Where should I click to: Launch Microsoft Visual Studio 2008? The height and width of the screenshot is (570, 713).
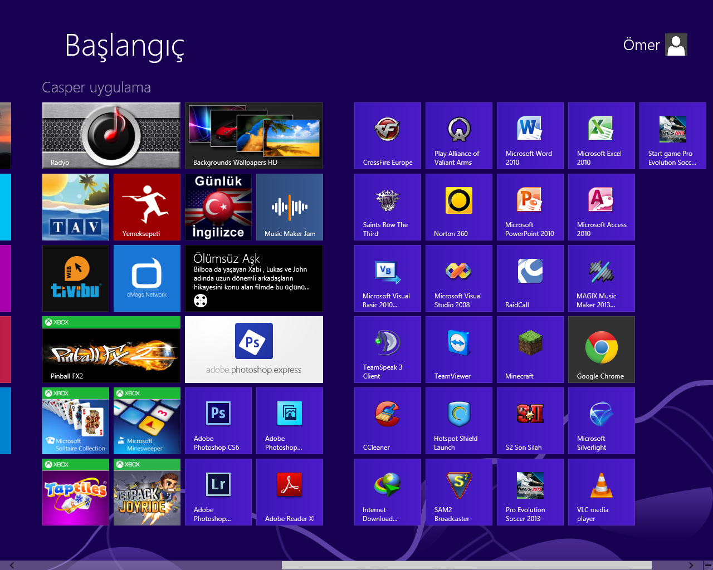[x=459, y=278]
